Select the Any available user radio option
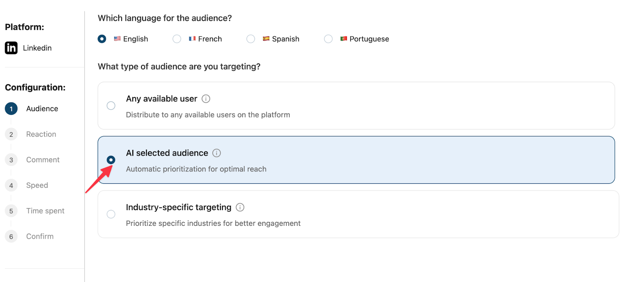This screenshot has height=282, width=630. (111, 106)
